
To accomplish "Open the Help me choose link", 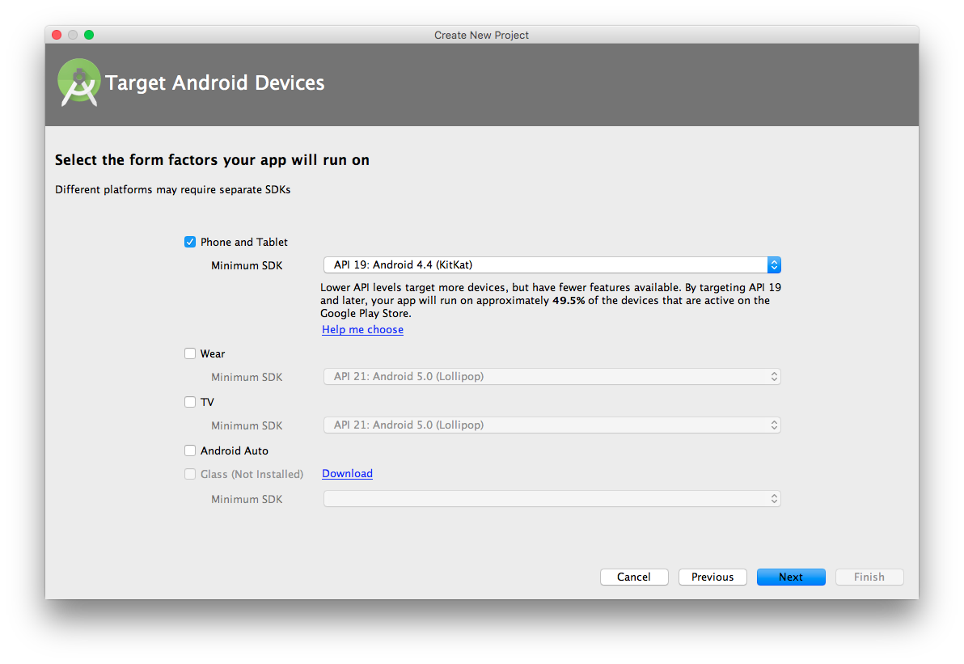I will [362, 330].
